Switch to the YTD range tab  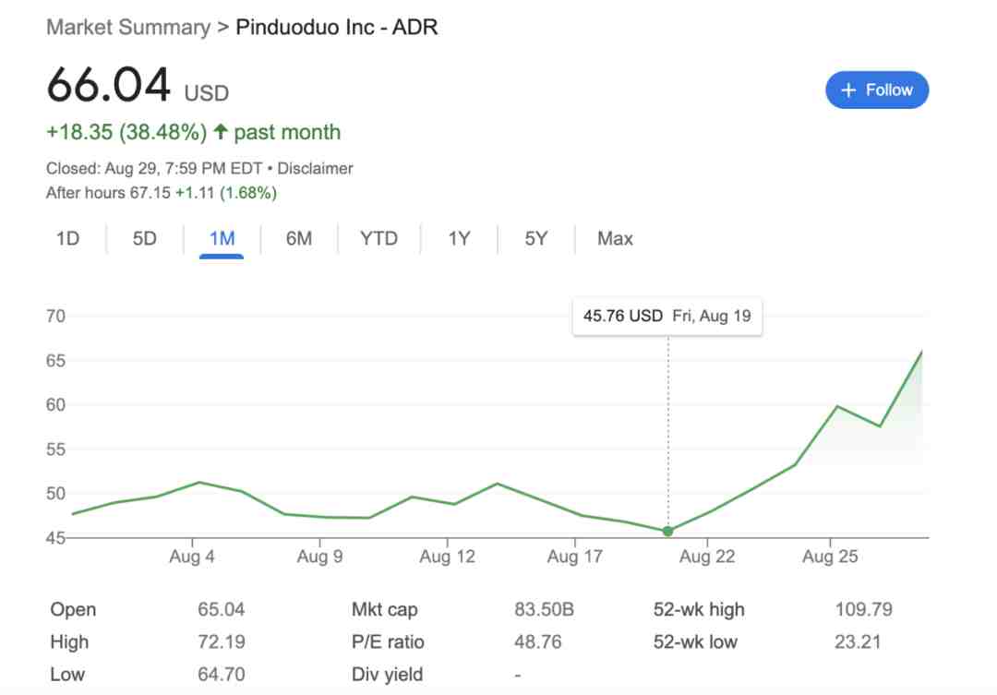pos(378,238)
